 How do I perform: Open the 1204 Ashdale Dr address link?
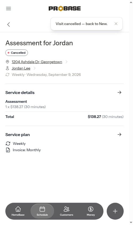(37, 62)
